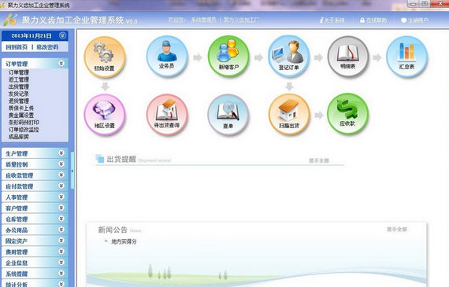The height and width of the screenshot is (287, 449).
Task: Open the 查单 magnifier icon
Action: point(228,115)
